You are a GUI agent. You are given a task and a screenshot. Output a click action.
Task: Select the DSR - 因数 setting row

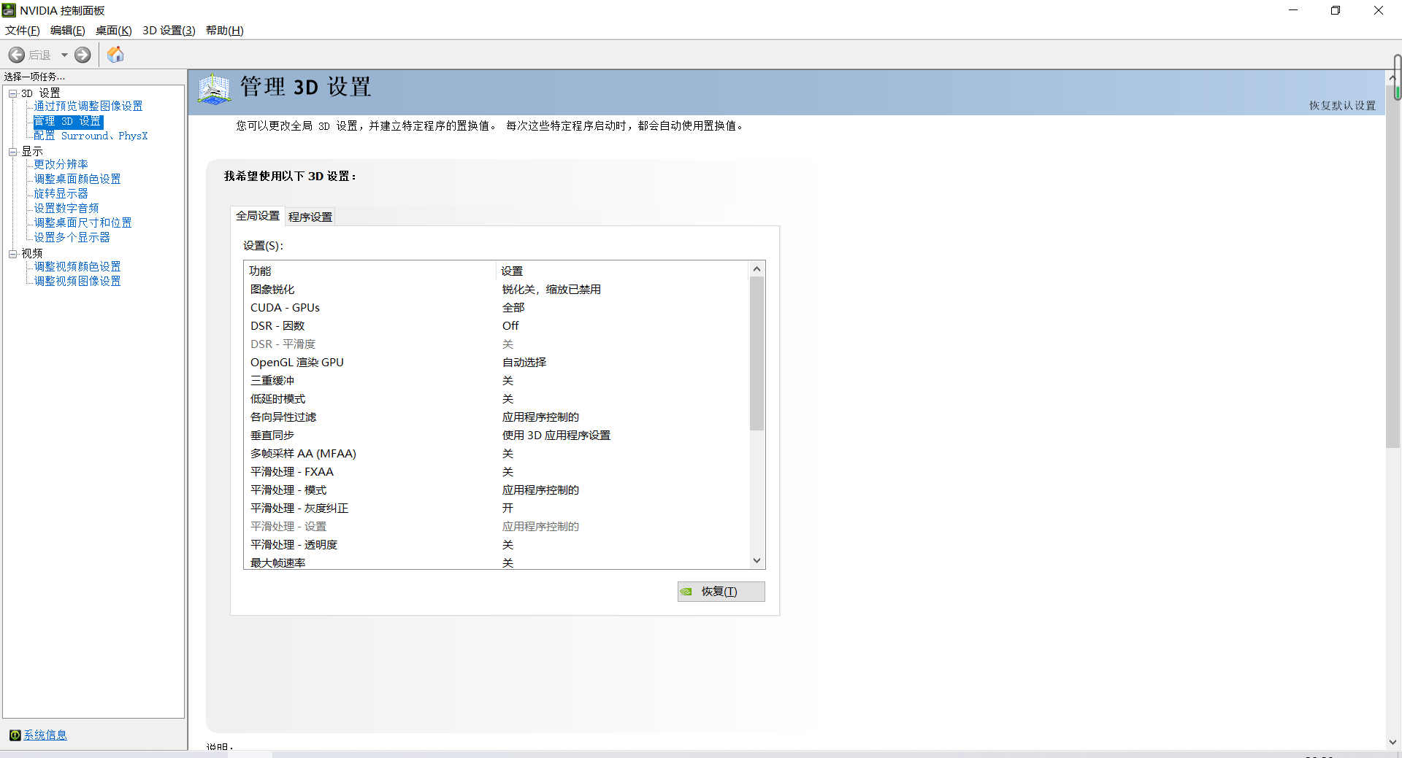[x=497, y=325]
